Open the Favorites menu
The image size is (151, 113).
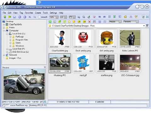[x=29, y=13]
